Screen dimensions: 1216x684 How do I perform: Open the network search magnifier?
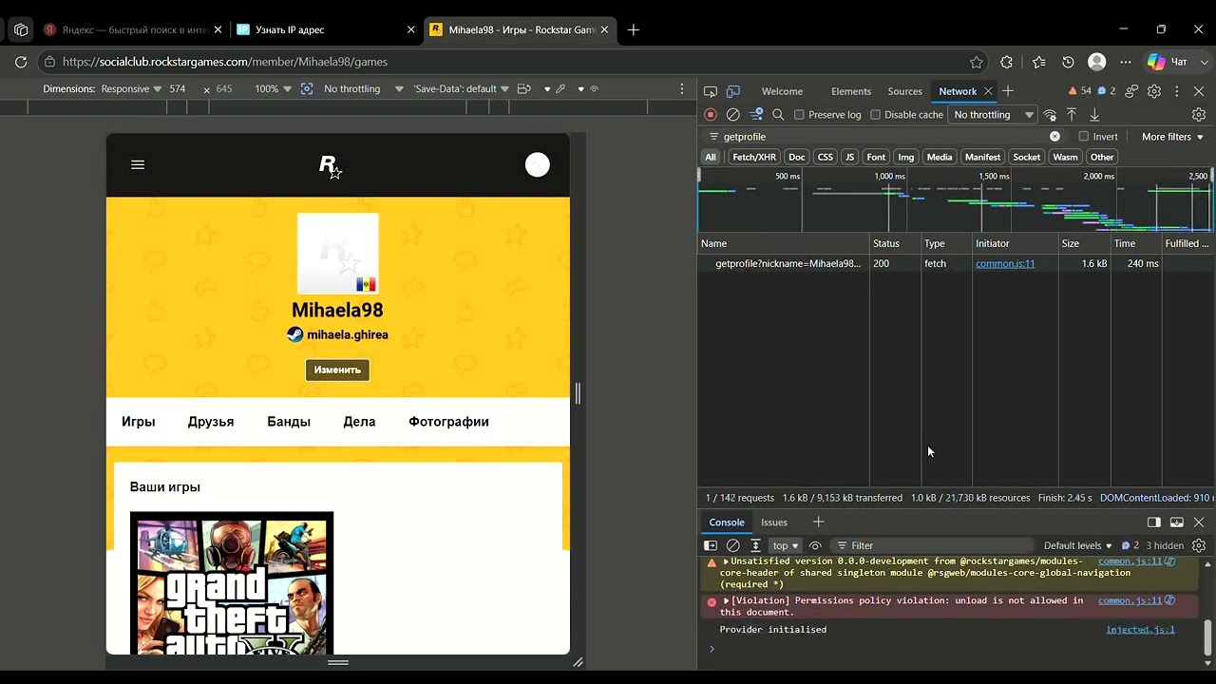778,115
